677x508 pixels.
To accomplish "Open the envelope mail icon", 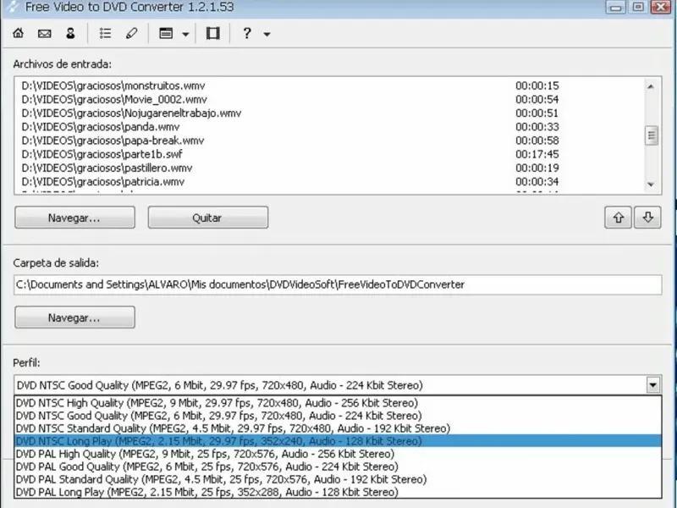I will point(45,33).
